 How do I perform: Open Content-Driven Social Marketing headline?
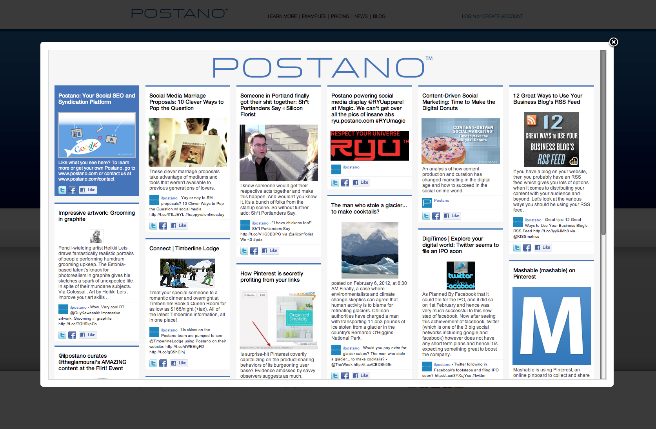(x=459, y=102)
